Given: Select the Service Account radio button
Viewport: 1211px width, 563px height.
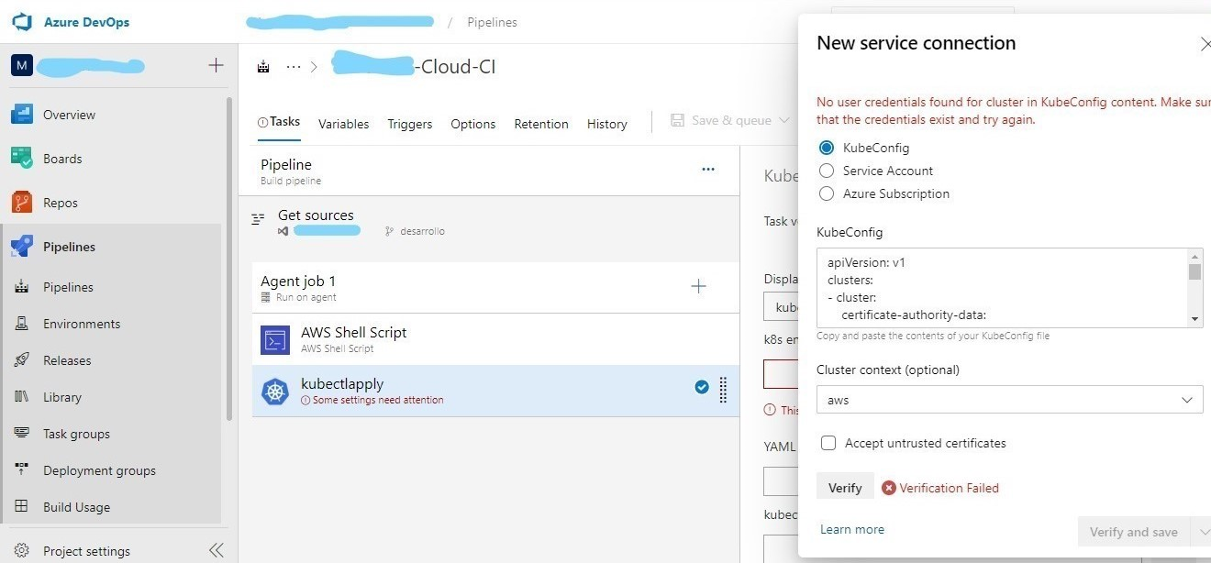Looking at the screenshot, I should (827, 171).
